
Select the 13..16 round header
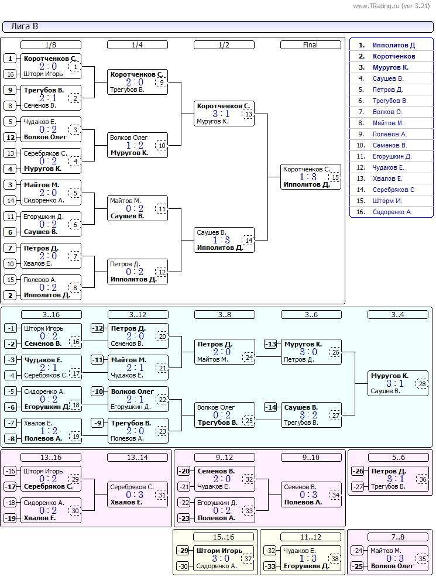51,458
